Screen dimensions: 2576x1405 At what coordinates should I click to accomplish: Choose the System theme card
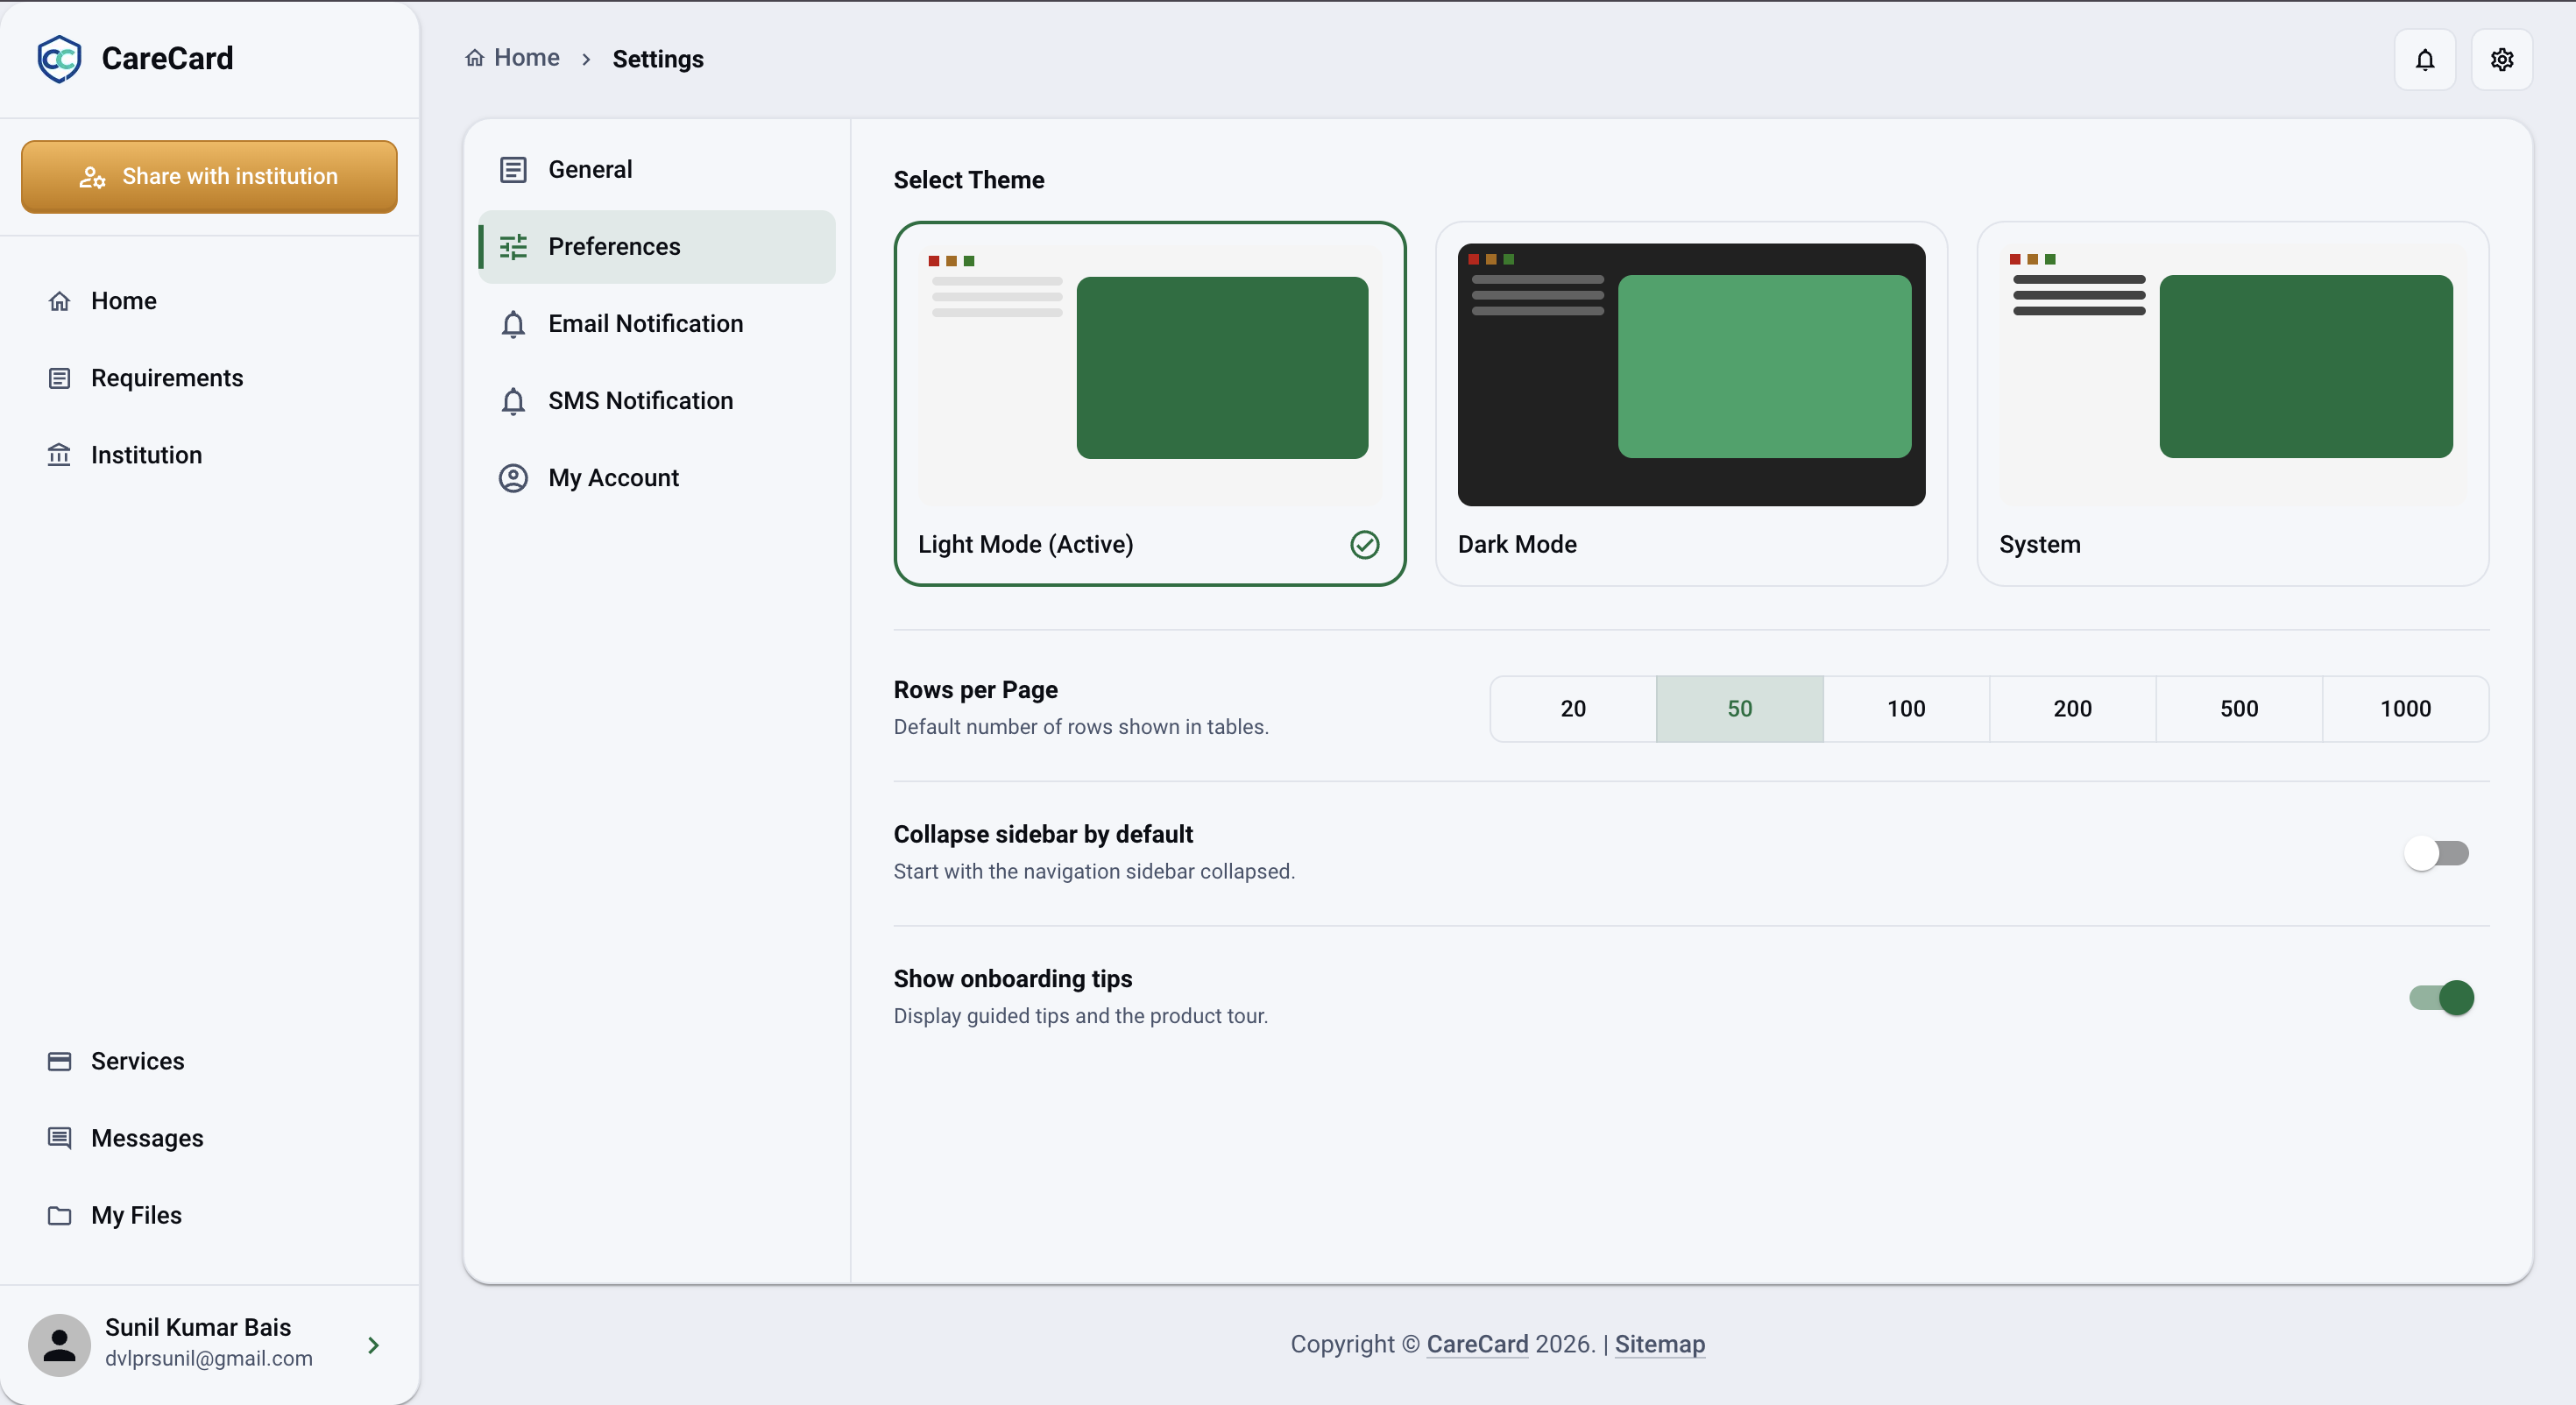tap(2233, 404)
